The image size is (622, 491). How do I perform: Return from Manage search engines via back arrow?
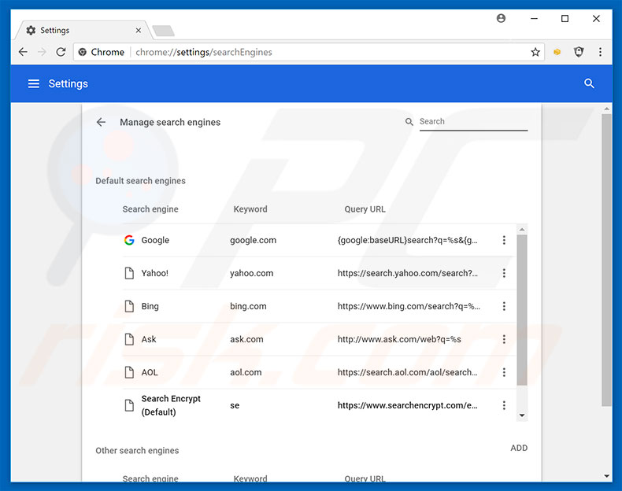[x=101, y=122]
